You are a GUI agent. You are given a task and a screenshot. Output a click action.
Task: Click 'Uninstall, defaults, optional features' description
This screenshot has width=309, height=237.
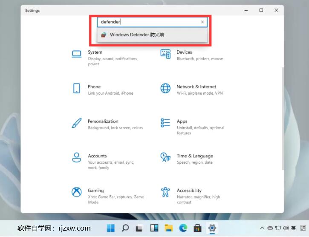(201, 130)
